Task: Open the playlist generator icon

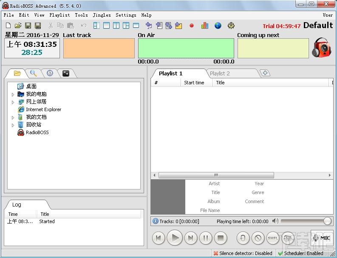Action: pyautogui.click(x=159, y=26)
